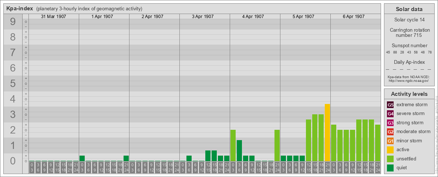The height and width of the screenshot is (177, 438).
Task: Click sunspot value 58
Action: coord(416,53)
